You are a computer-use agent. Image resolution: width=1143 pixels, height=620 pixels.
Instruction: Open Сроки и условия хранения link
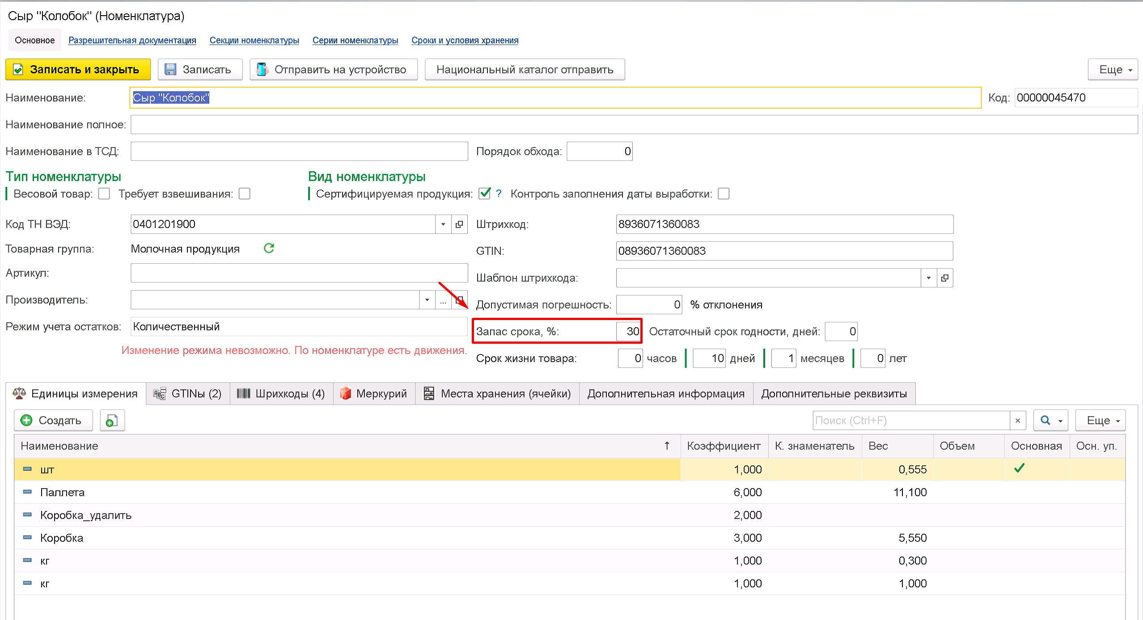coord(465,40)
